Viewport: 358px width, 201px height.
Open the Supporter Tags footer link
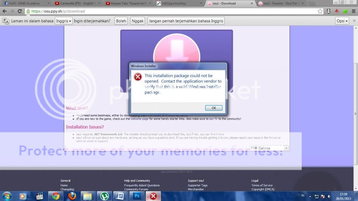198,186
